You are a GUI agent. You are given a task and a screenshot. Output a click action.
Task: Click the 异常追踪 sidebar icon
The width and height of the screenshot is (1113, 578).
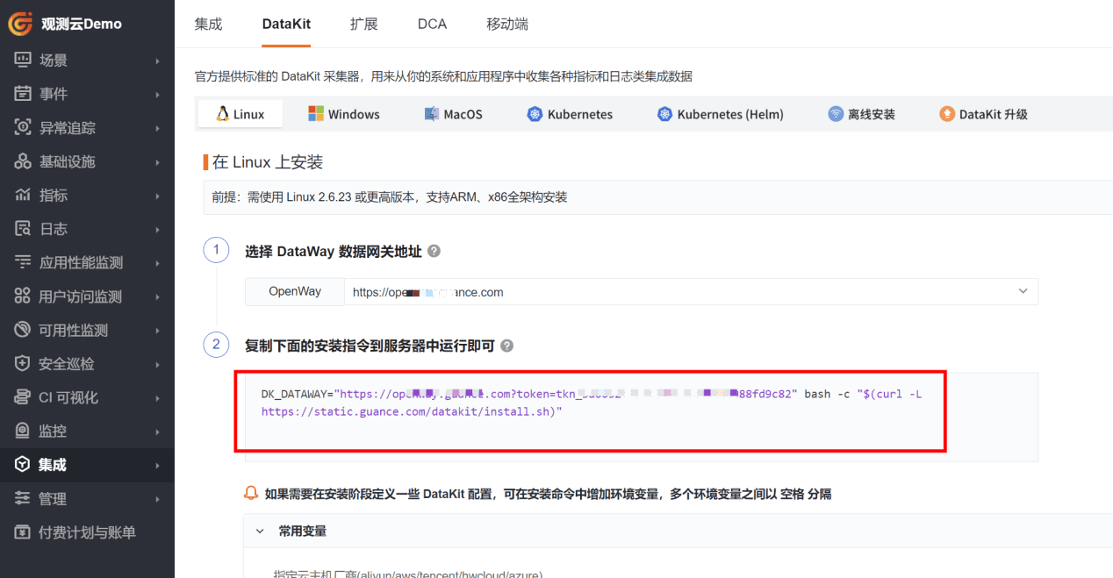(23, 128)
